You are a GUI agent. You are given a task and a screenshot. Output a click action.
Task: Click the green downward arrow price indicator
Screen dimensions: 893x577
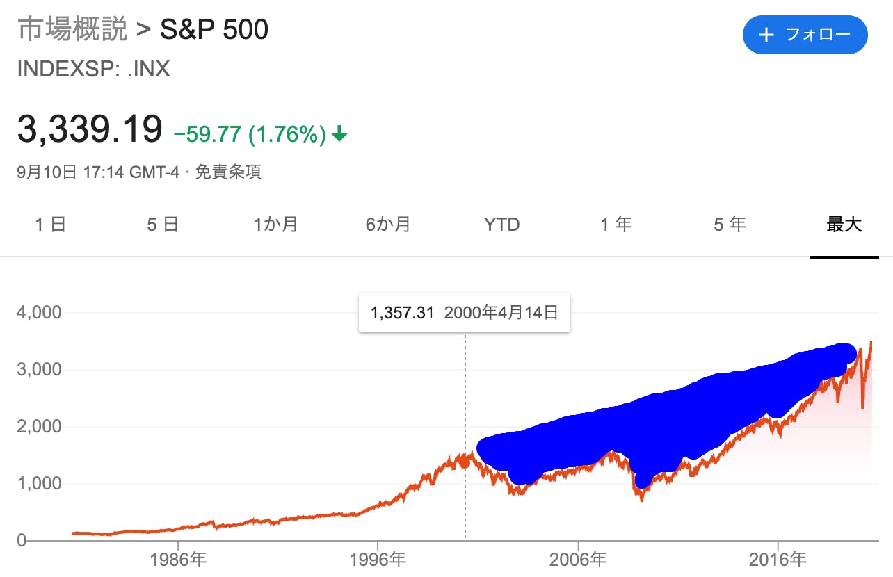point(340,133)
